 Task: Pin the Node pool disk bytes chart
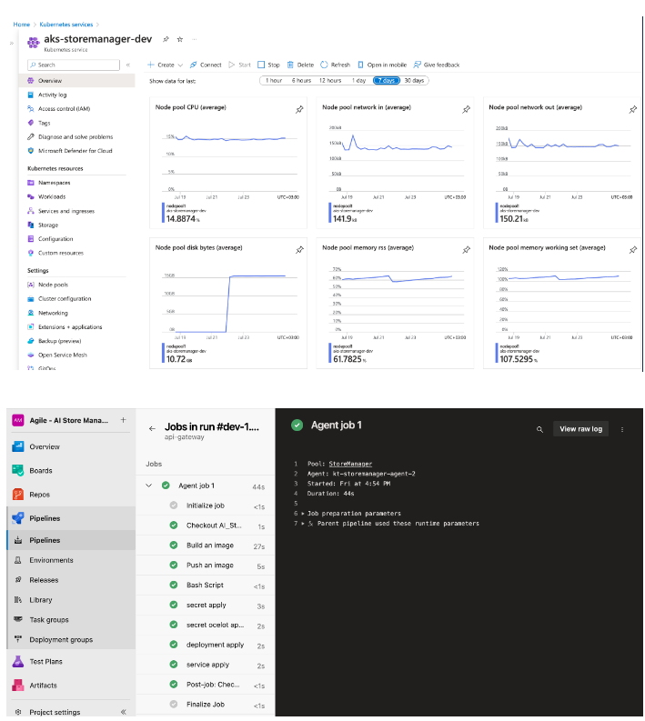(x=299, y=250)
